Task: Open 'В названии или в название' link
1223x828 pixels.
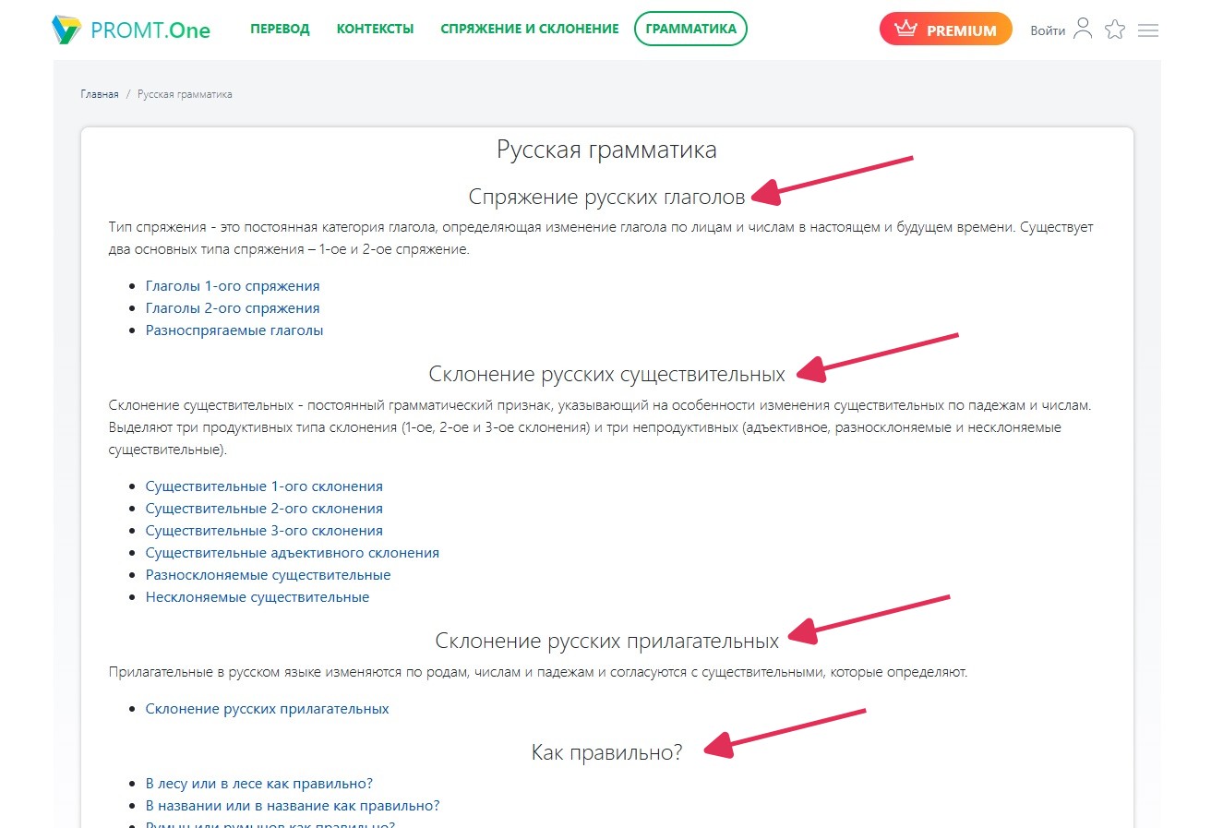Action: pos(293,806)
